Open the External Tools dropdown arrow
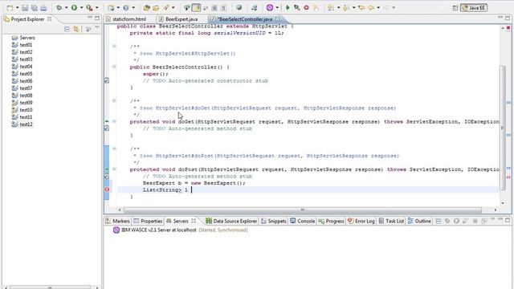 (x=96, y=8)
